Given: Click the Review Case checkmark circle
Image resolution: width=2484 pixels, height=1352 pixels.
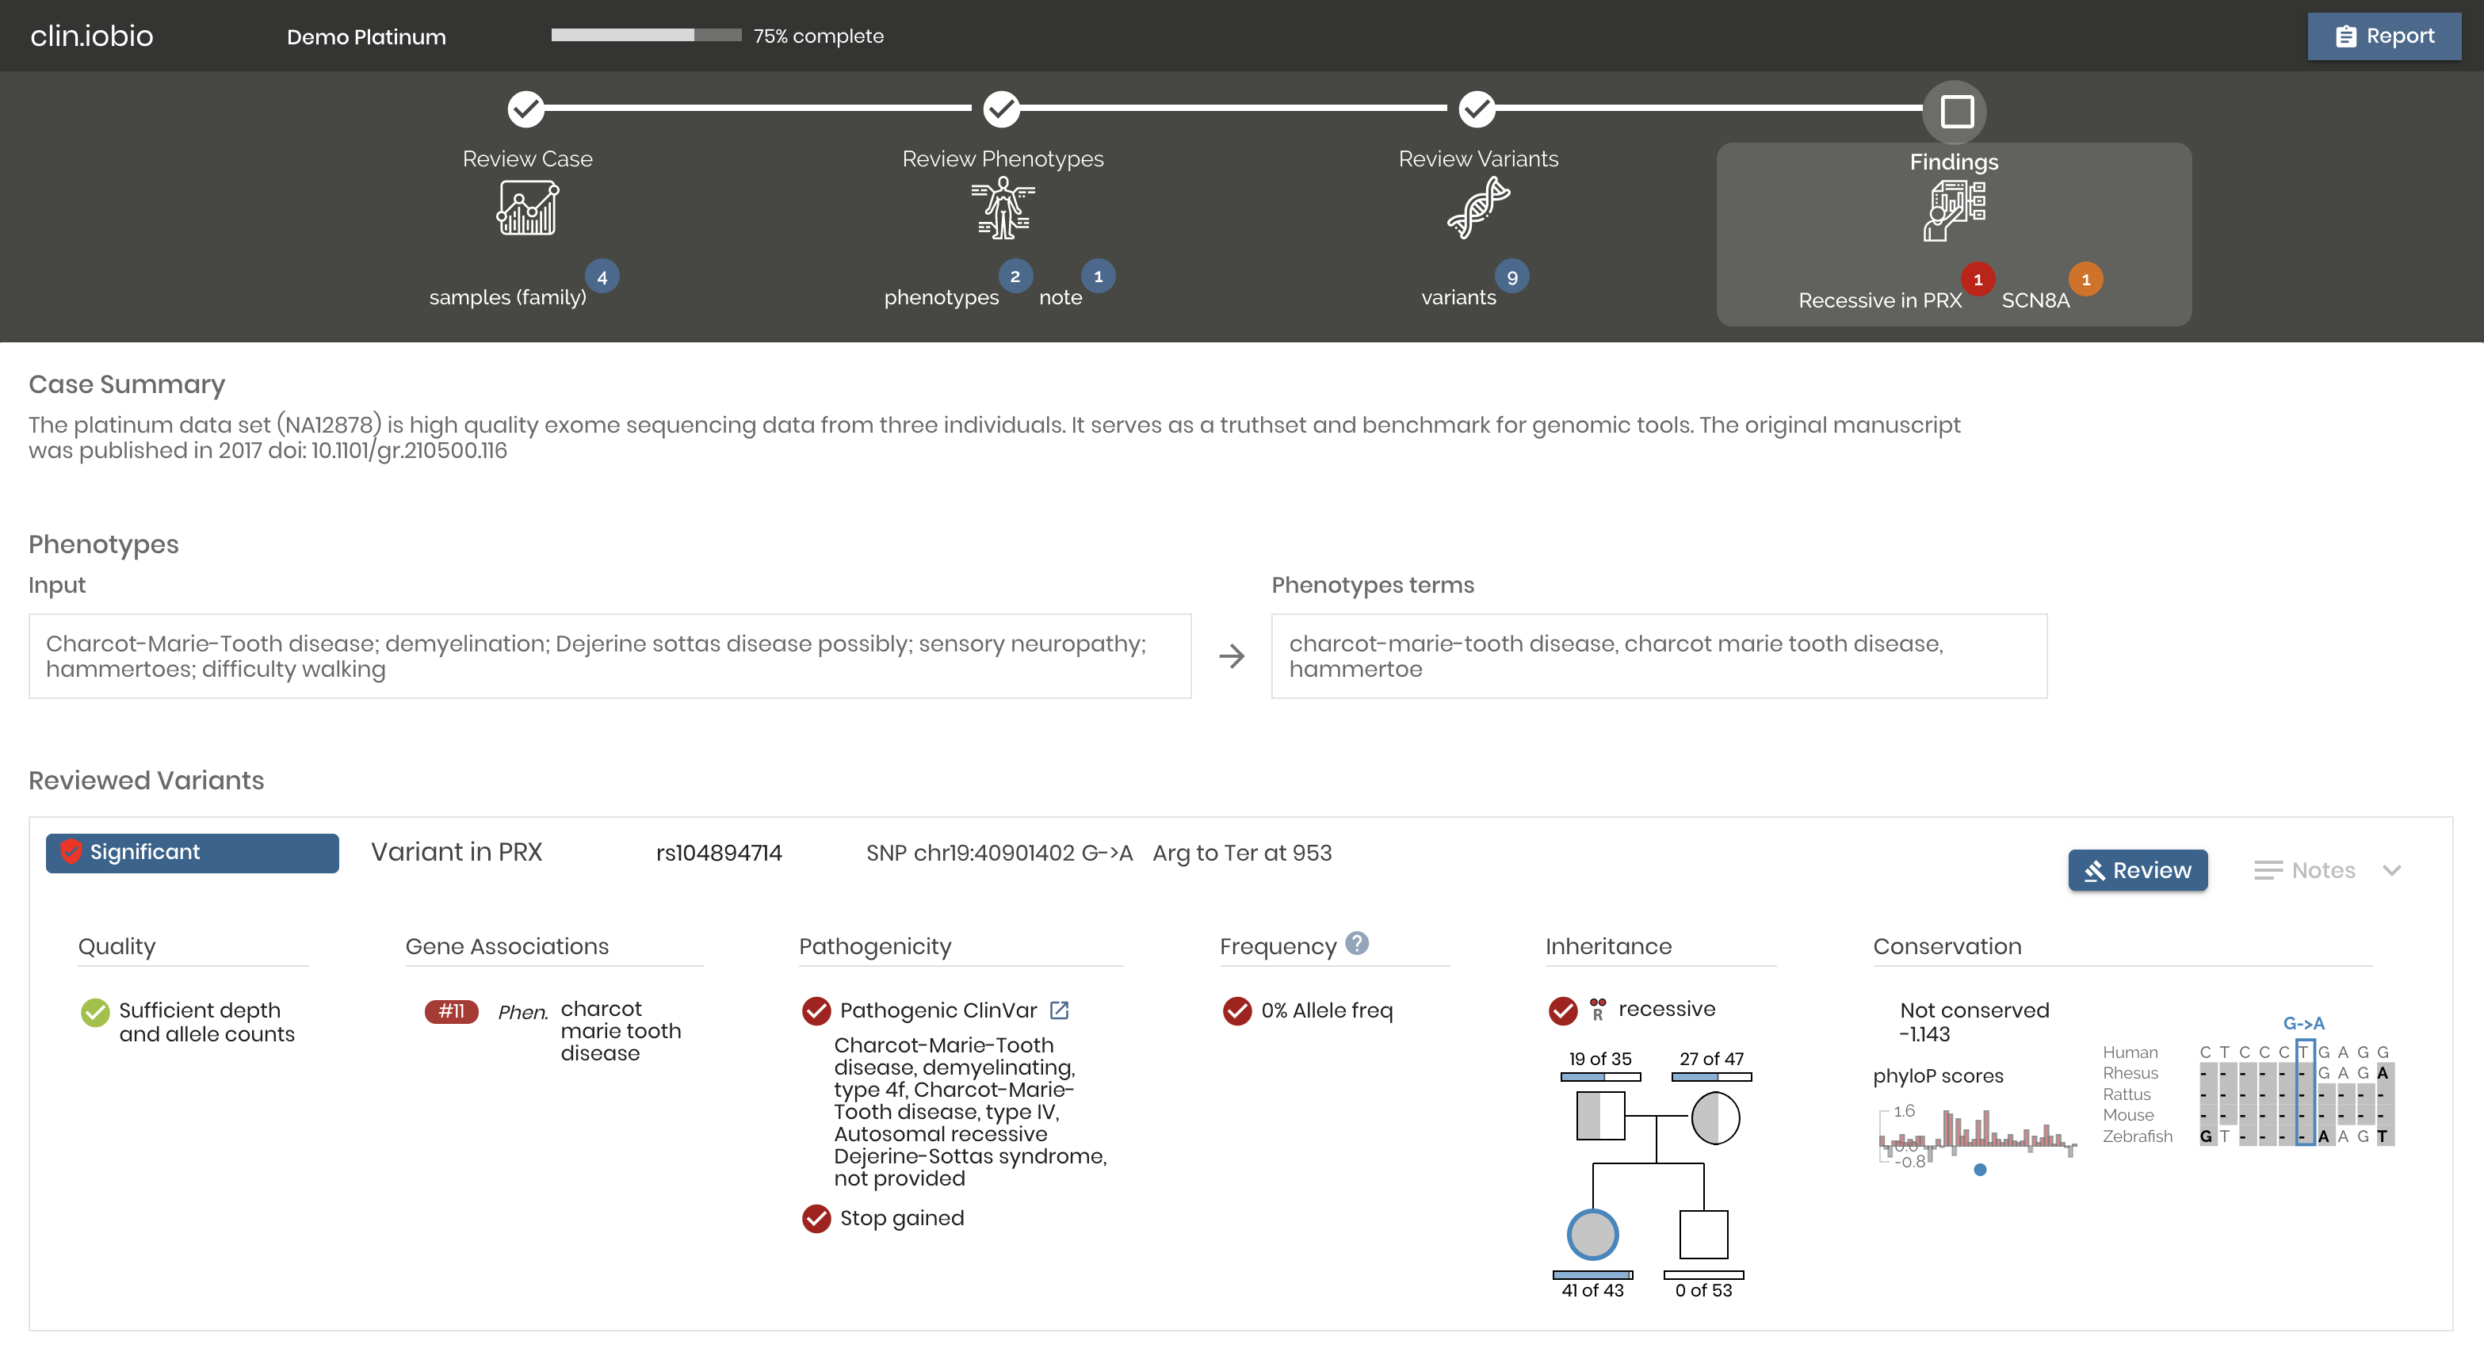Looking at the screenshot, I should point(526,109).
